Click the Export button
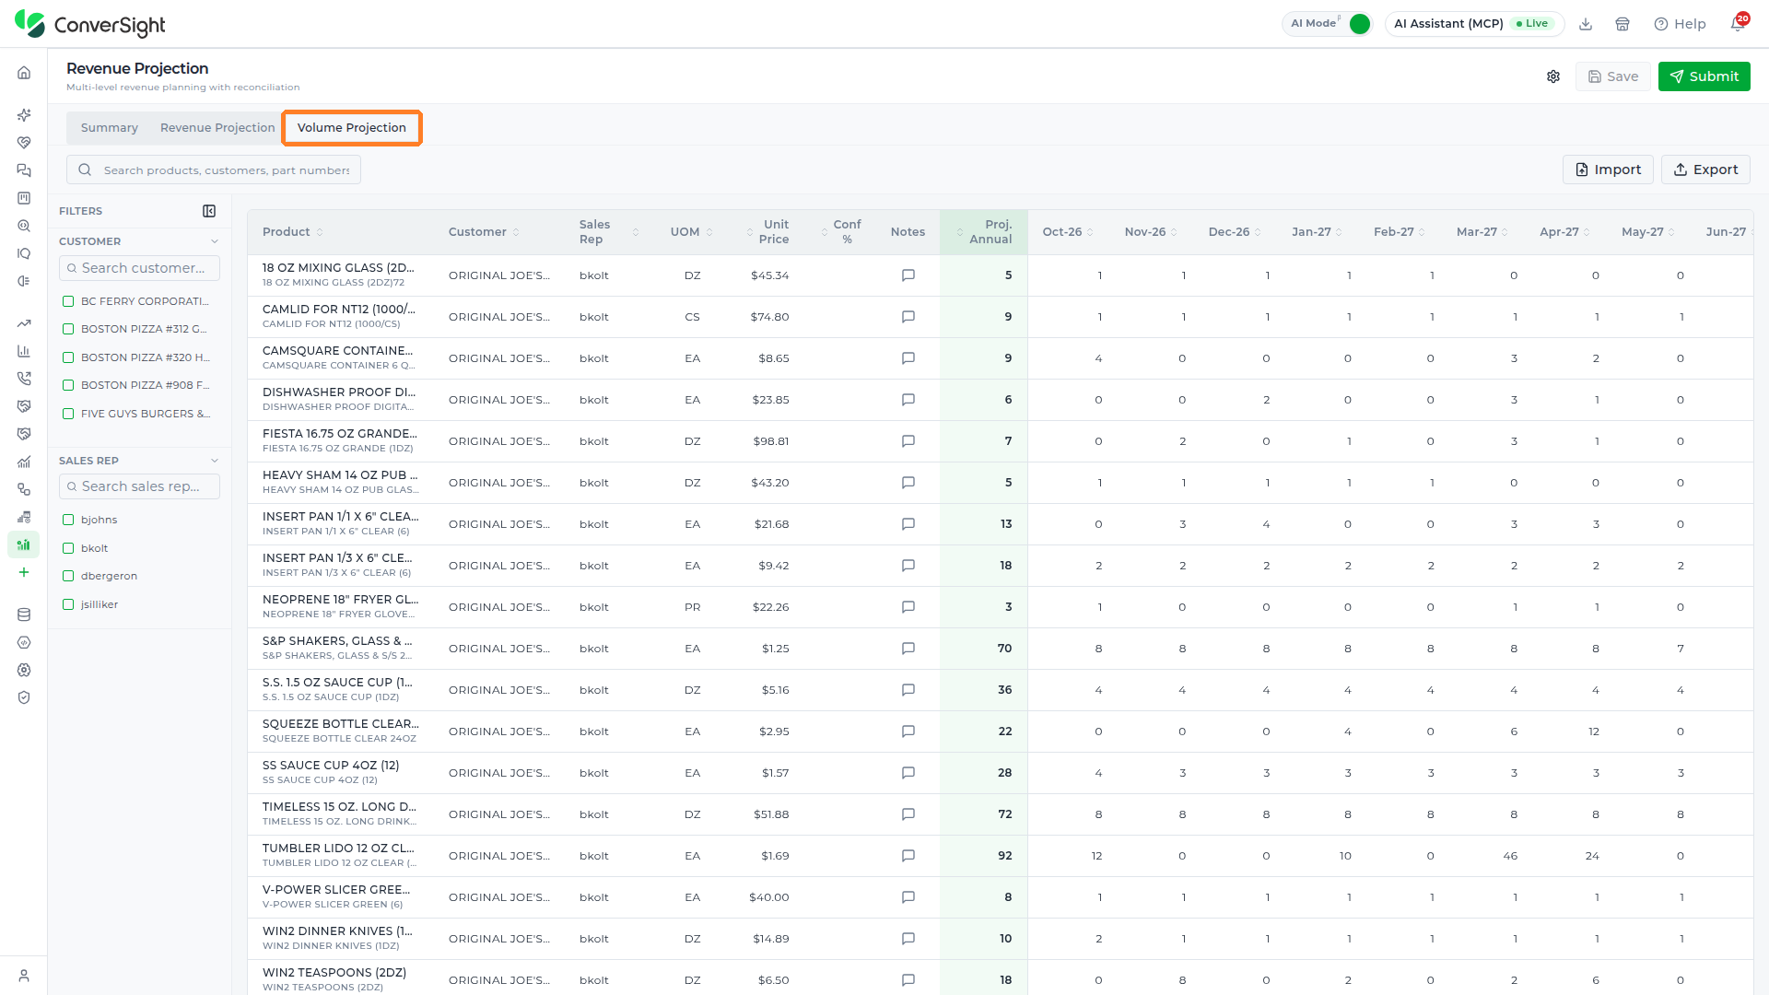The width and height of the screenshot is (1769, 995). [1705, 170]
